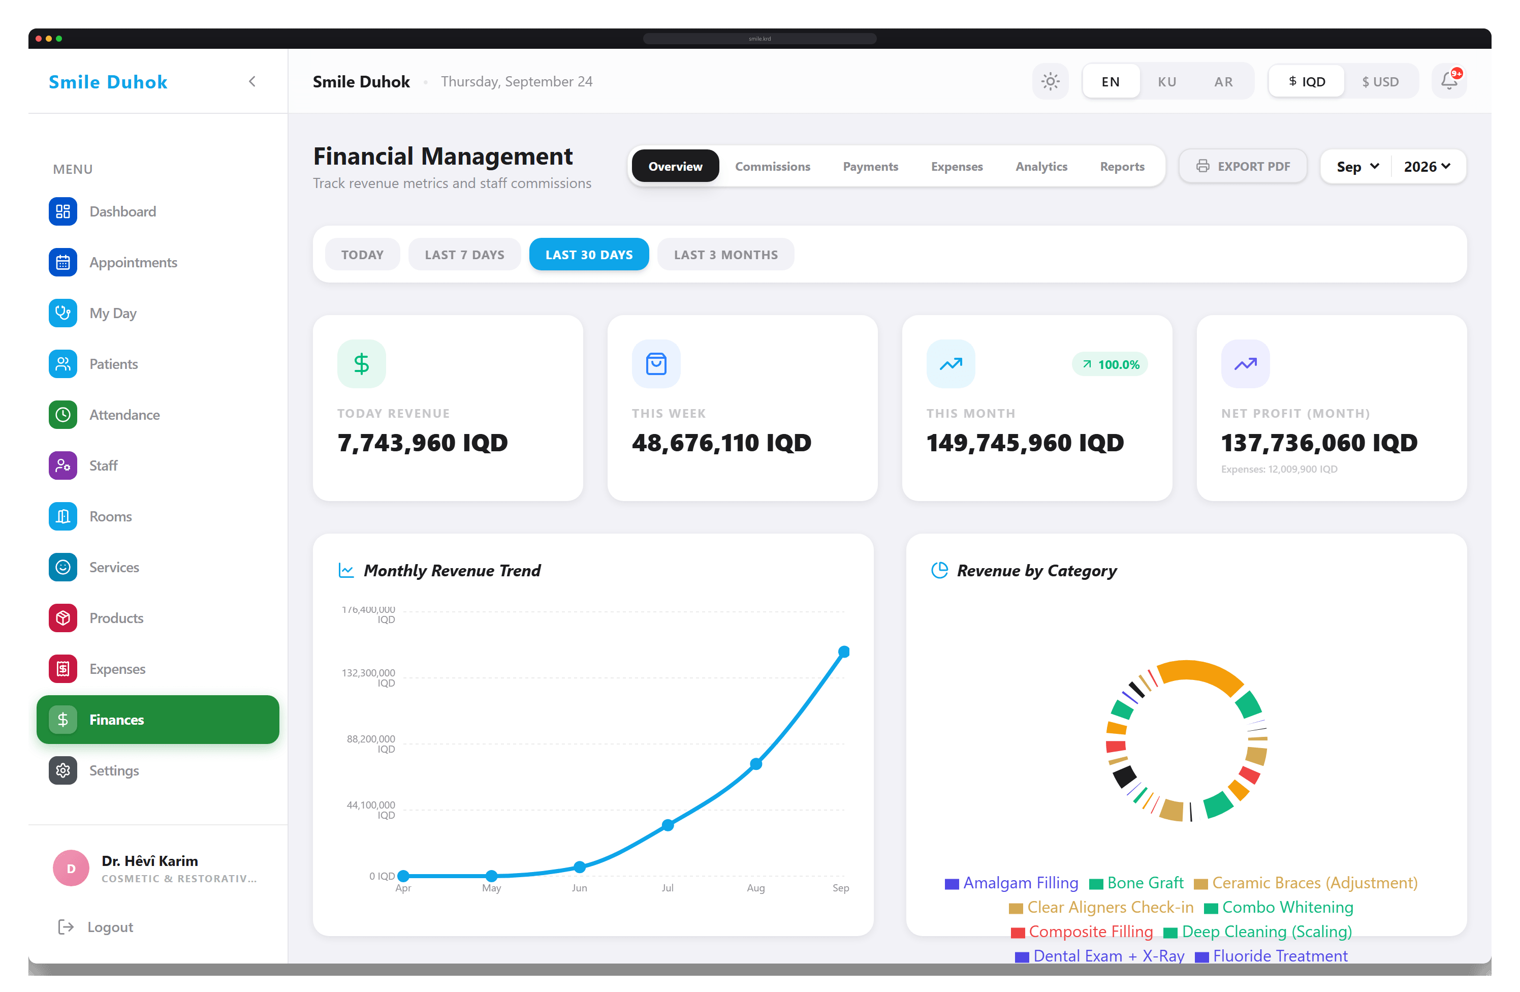1520x992 pixels.
Task: Switch to Expenses tab
Action: pyautogui.click(x=956, y=166)
